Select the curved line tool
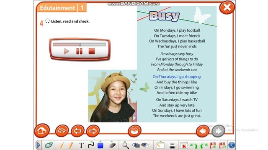Viewport: 268px width, 150px height. coord(91,145)
